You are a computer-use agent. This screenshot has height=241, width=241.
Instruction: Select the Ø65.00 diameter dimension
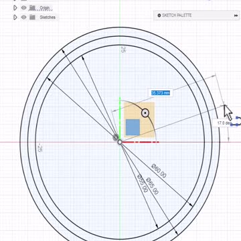(153, 186)
